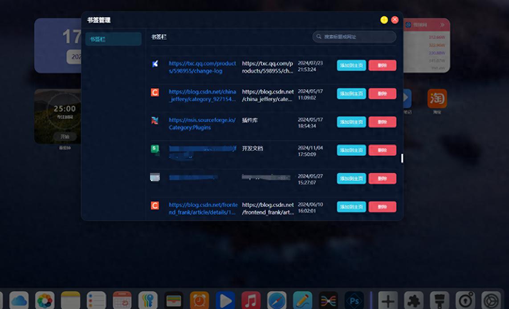Open the iCloud icon in the dock
The height and width of the screenshot is (309, 509).
19,300
